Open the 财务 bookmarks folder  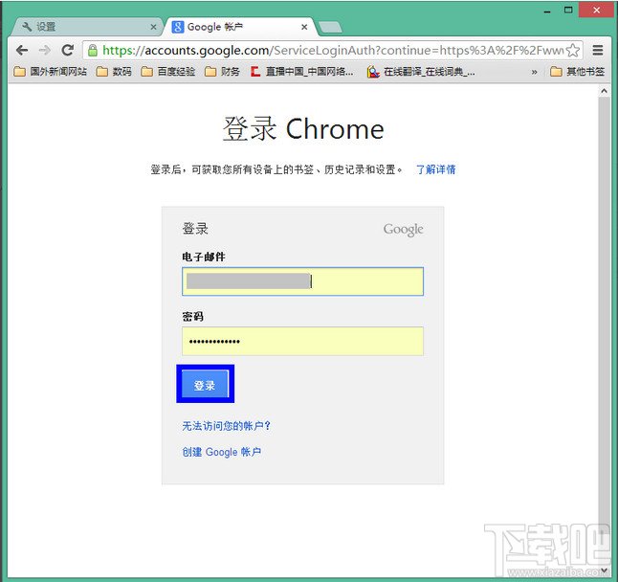(222, 72)
